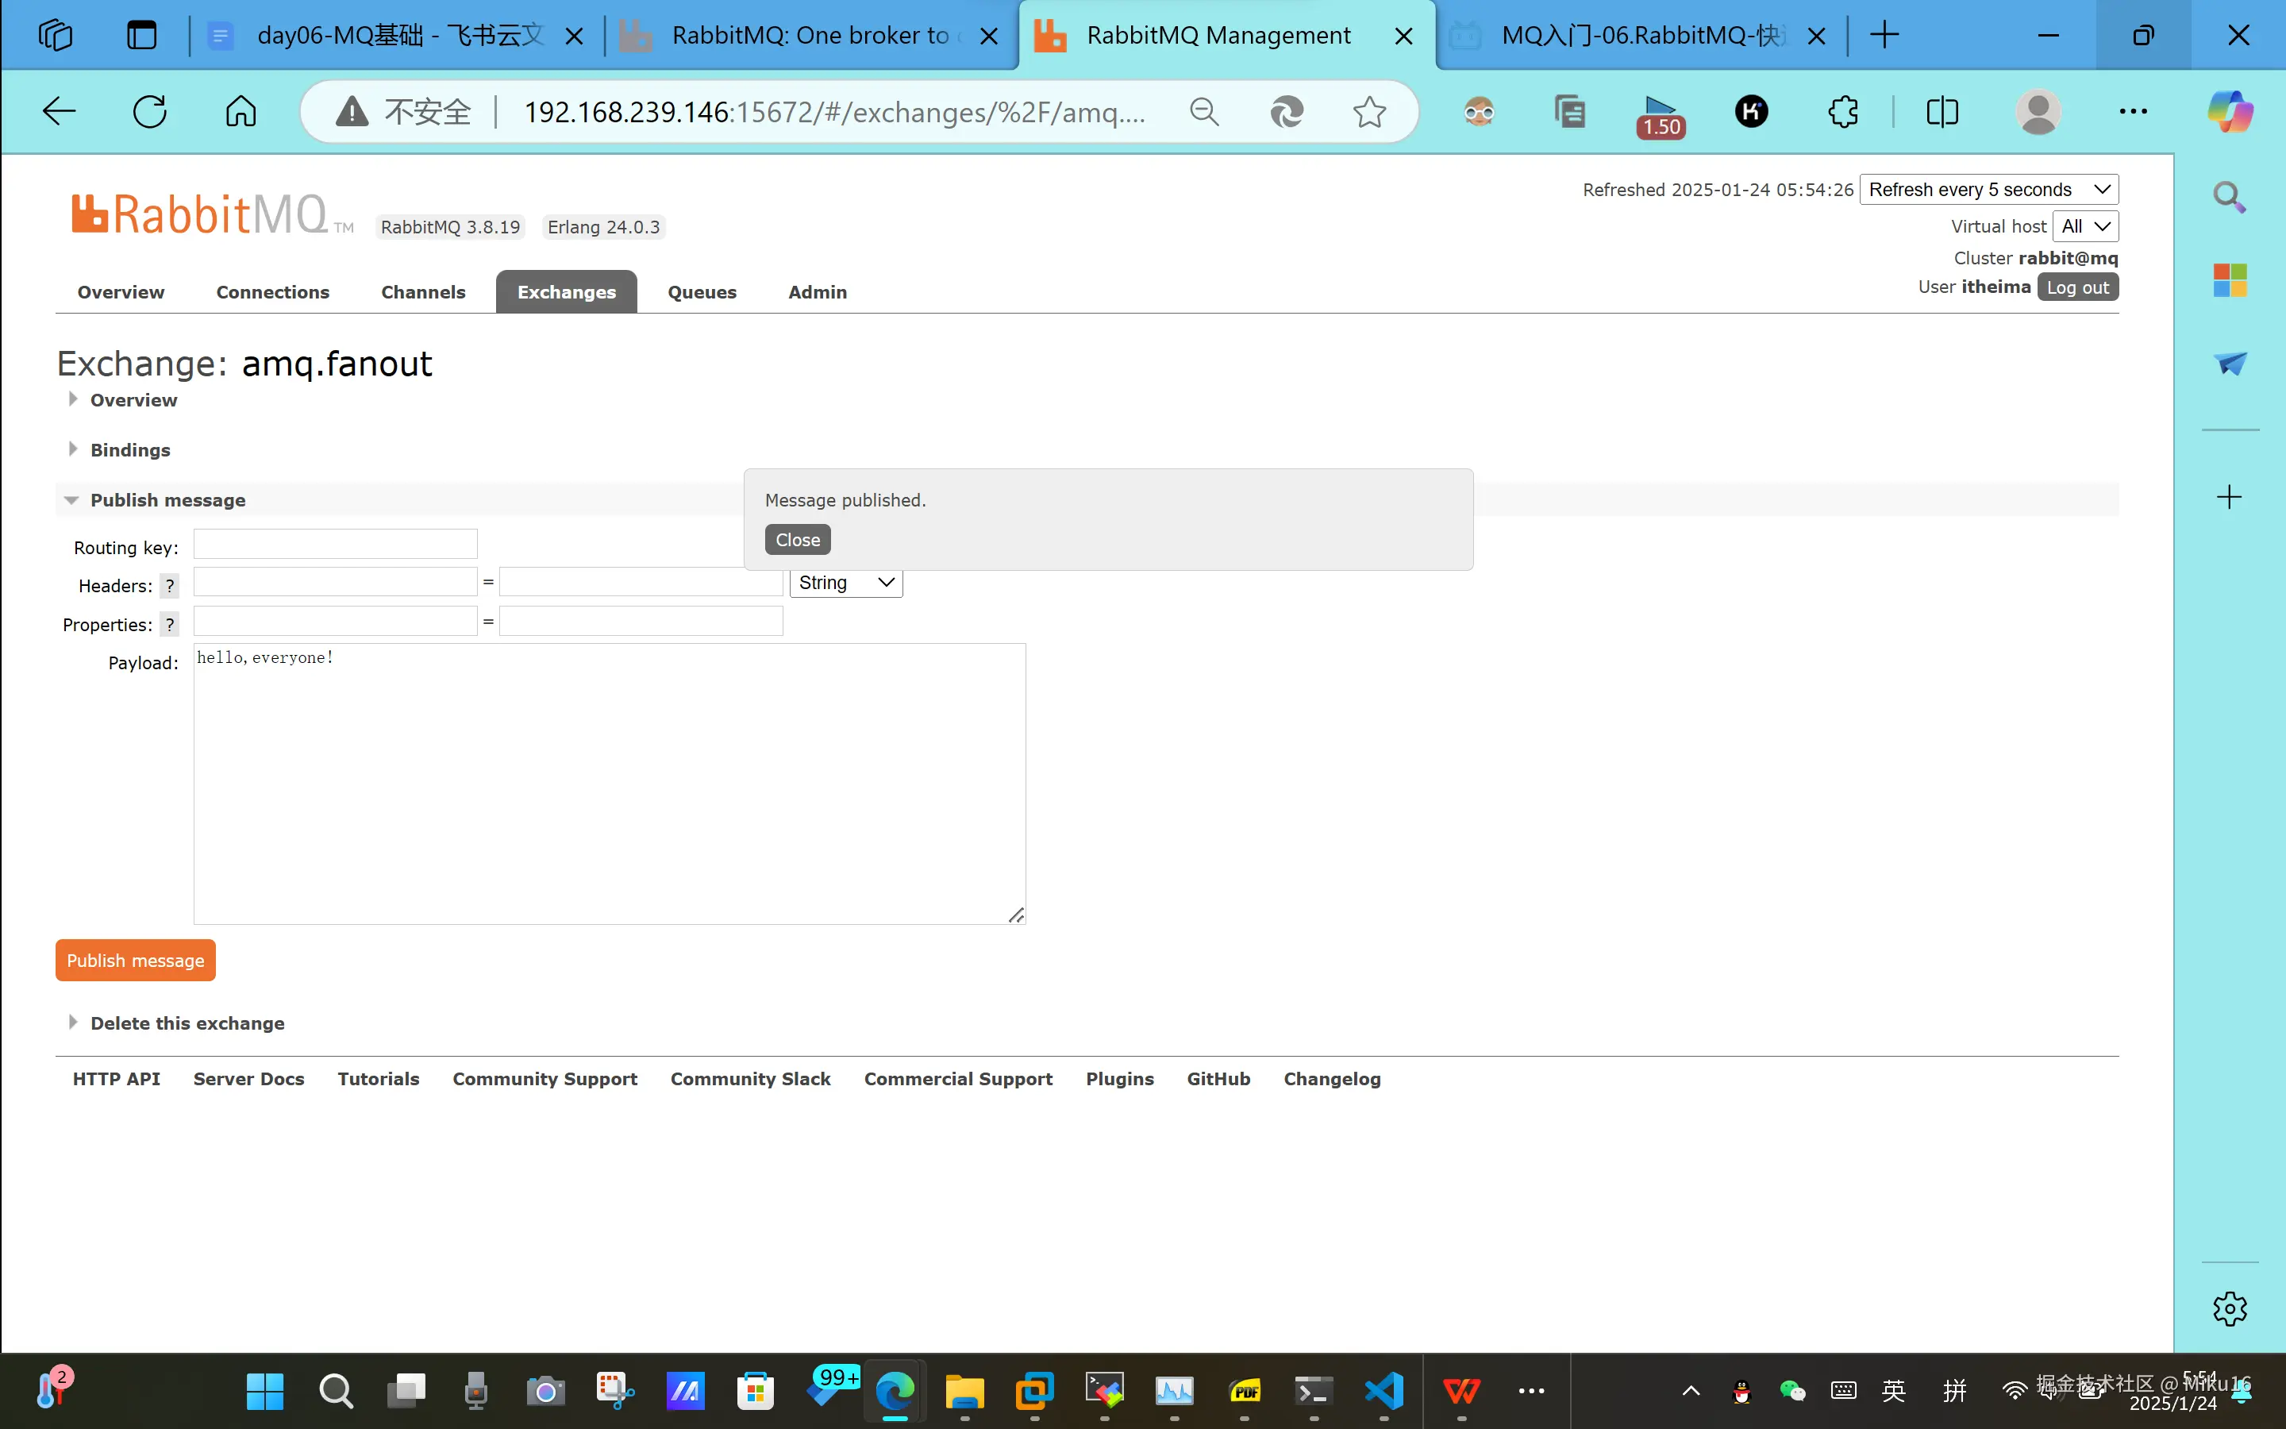Close the Message published notification
Viewport: 2286px width, 1429px height.
(797, 540)
